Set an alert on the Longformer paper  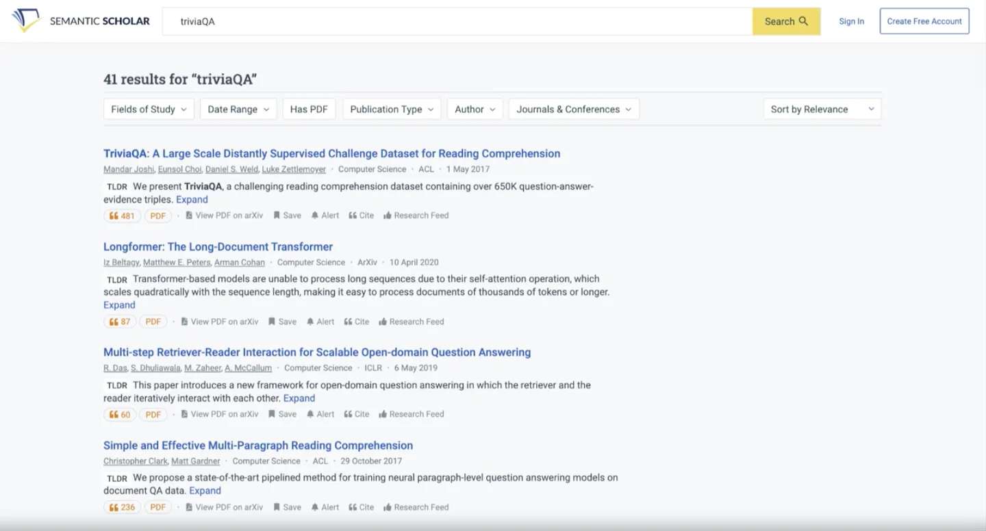point(320,322)
